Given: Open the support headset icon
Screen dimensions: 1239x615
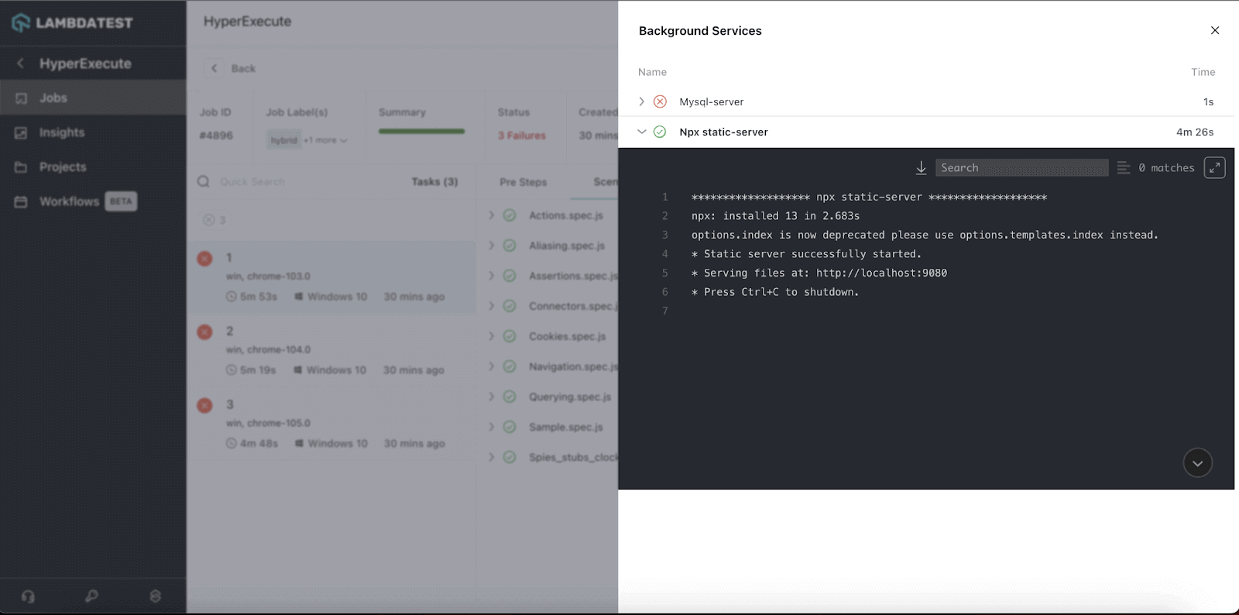Looking at the screenshot, I should click(29, 596).
